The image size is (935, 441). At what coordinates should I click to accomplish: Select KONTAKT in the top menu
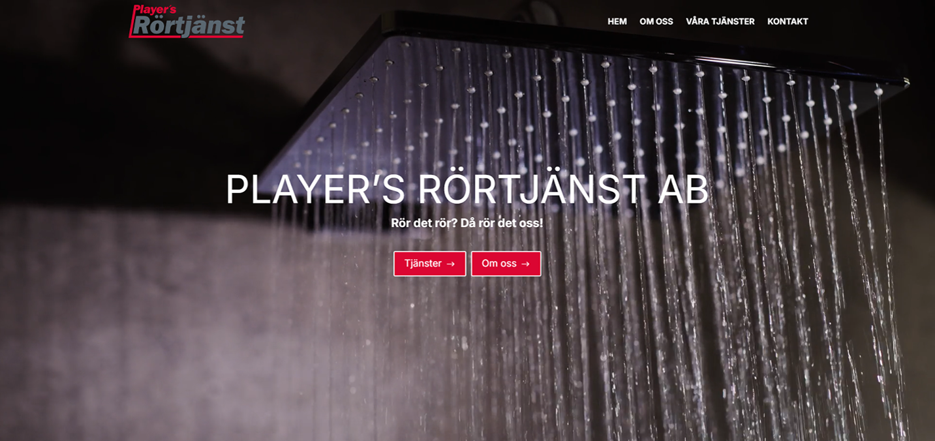pos(788,22)
